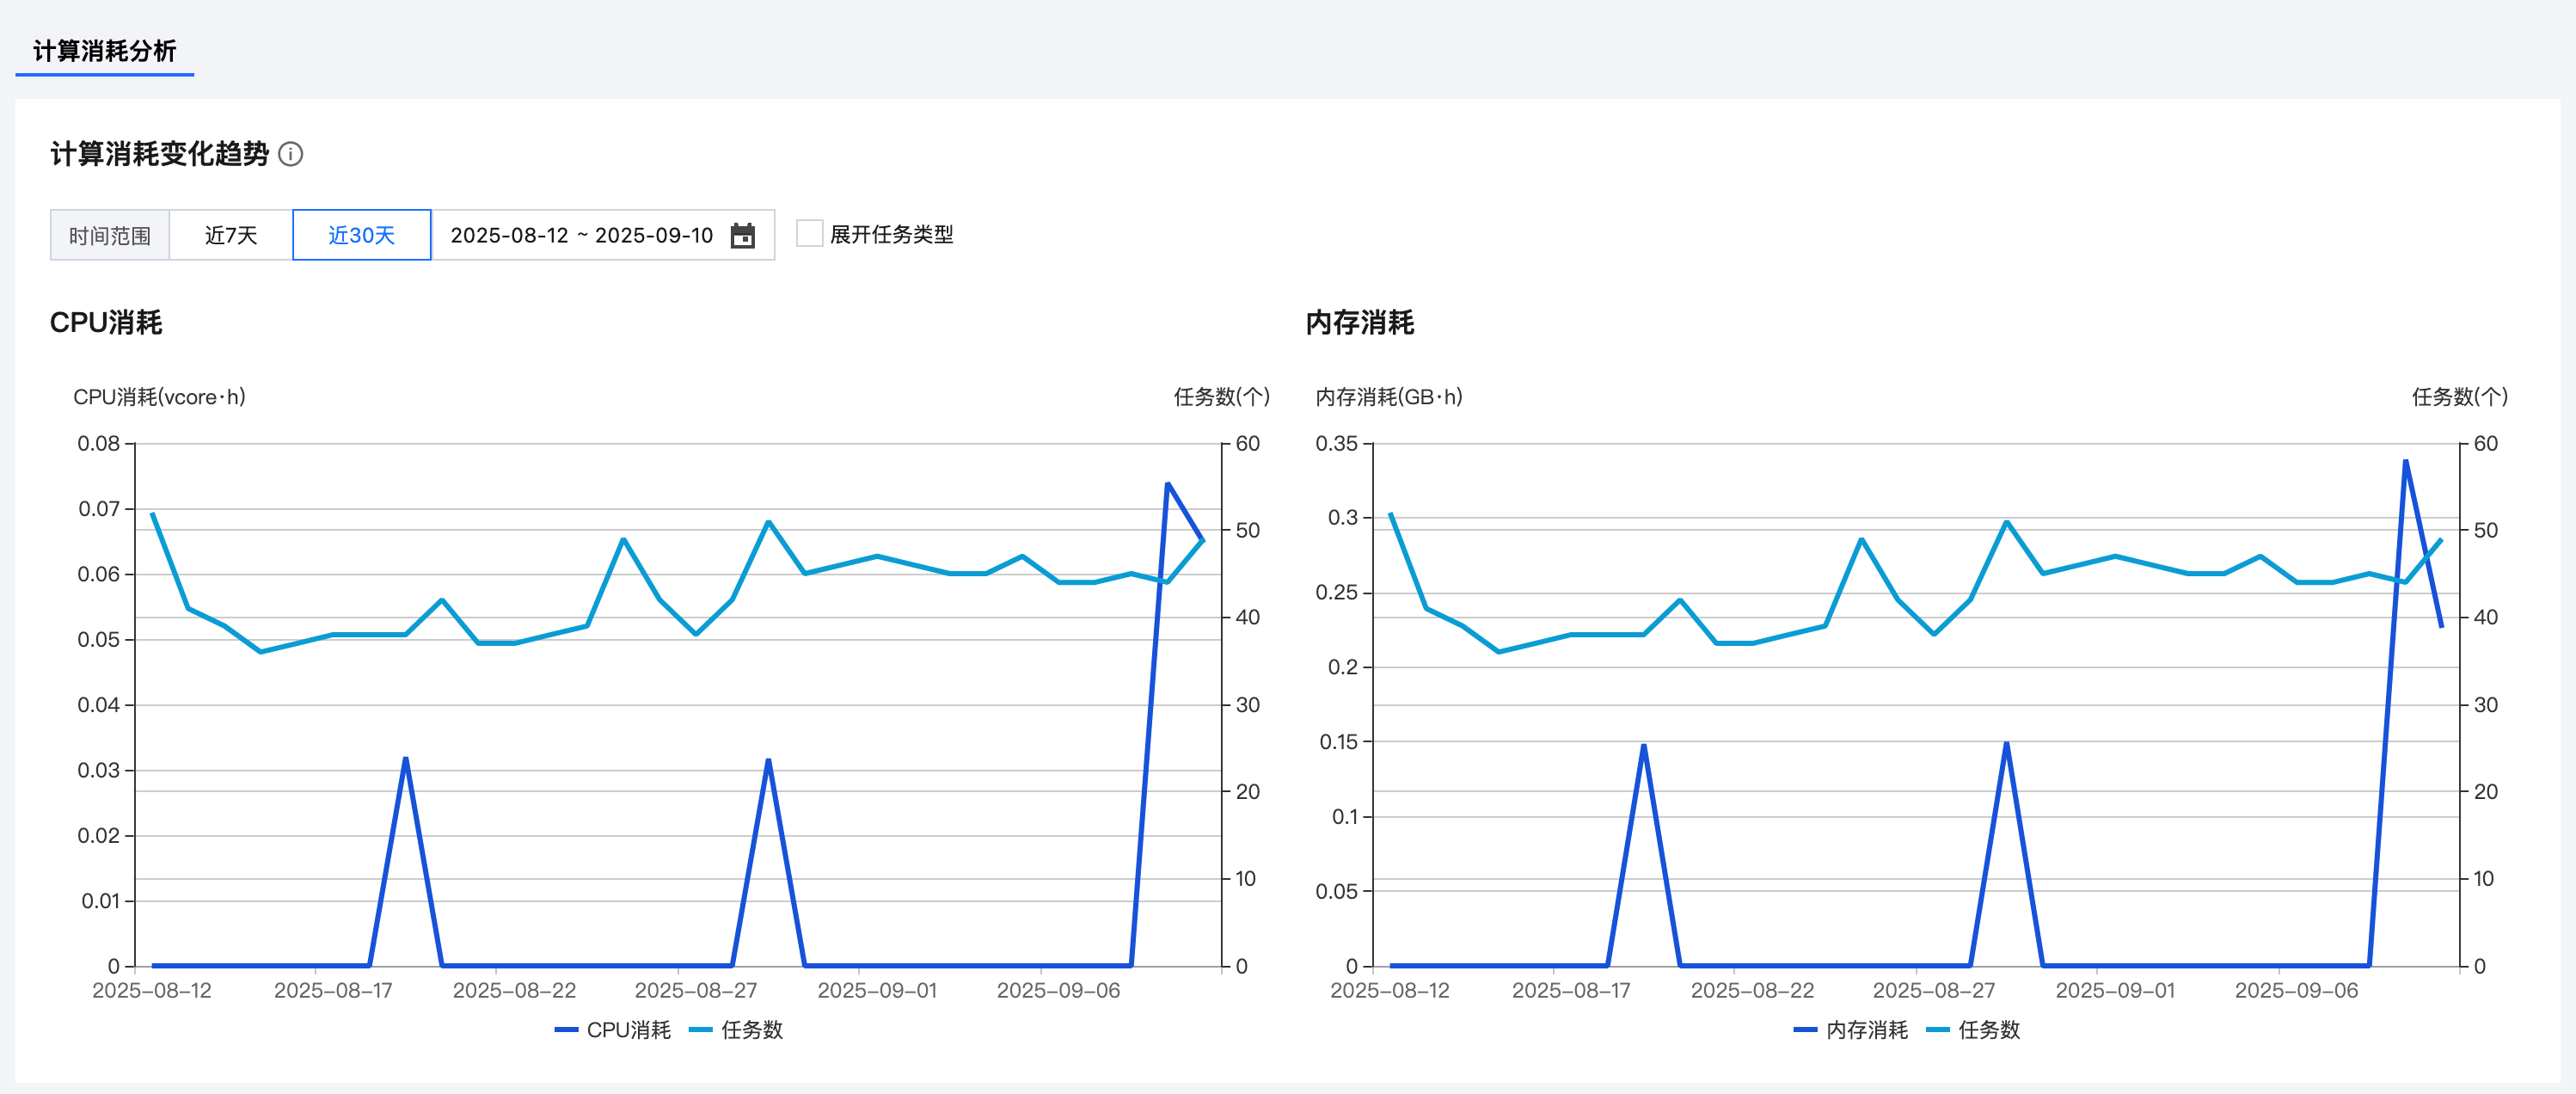Click the highest CPU消耗 spike near 2025-09-09
This screenshot has width=2576, height=1094.
1167,485
